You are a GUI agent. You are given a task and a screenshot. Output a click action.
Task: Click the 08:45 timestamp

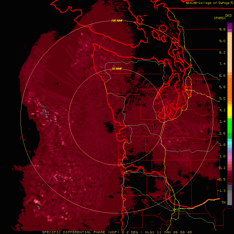click(x=186, y=232)
